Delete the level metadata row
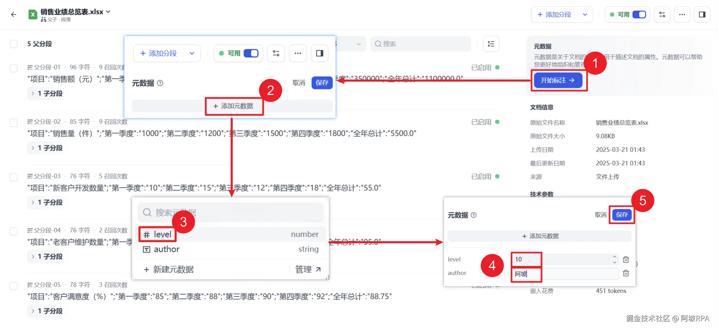This screenshot has width=718, height=331. (626, 260)
